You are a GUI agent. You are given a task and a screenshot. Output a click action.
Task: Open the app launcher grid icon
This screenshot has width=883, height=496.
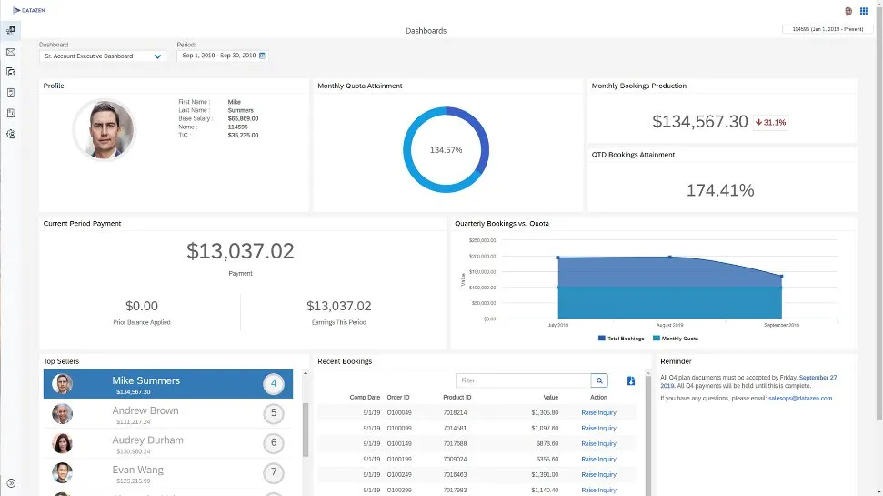[863, 11]
